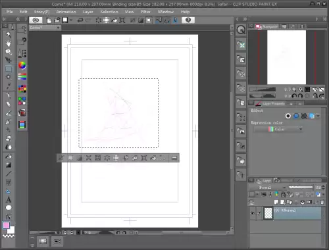Toggle the Tone effect icon

[x=304, y=116]
